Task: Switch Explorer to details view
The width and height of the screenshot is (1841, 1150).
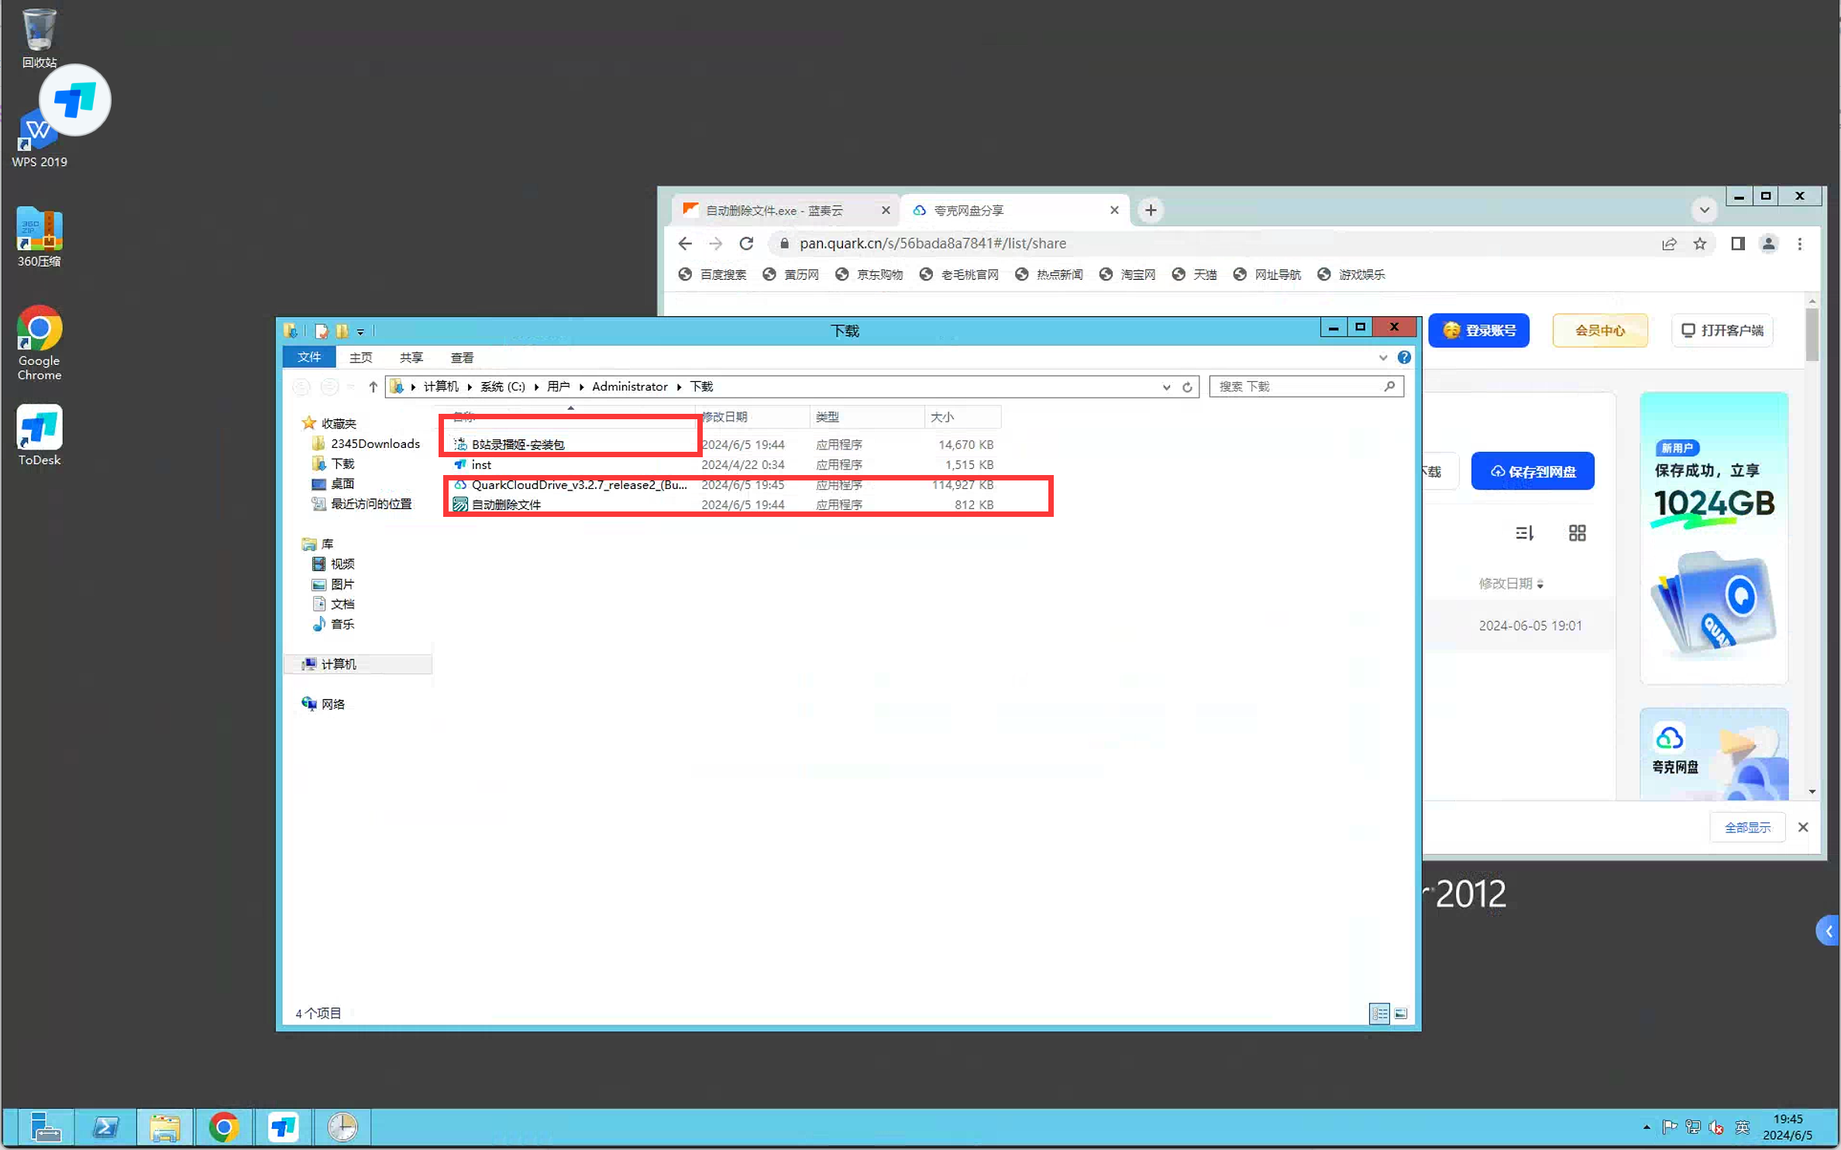Action: coord(1378,1013)
